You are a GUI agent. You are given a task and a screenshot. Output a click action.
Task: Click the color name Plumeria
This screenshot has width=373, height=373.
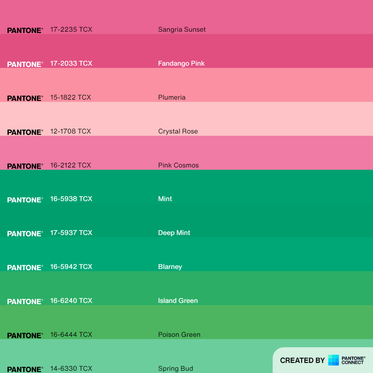tap(172, 97)
